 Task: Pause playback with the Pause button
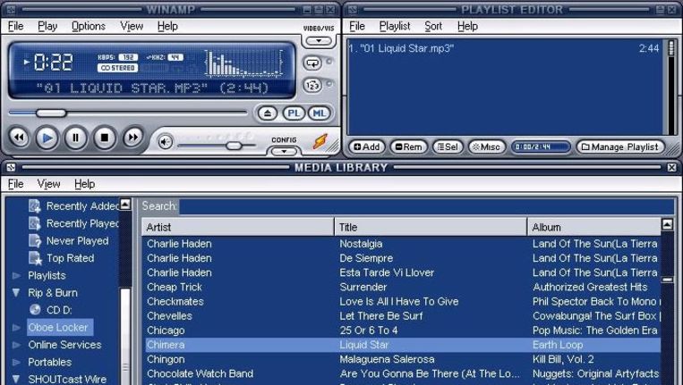tap(76, 138)
